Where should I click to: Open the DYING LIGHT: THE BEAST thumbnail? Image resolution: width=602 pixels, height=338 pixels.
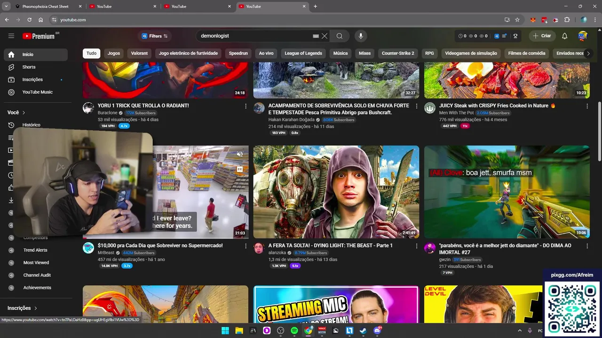[x=336, y=192]
